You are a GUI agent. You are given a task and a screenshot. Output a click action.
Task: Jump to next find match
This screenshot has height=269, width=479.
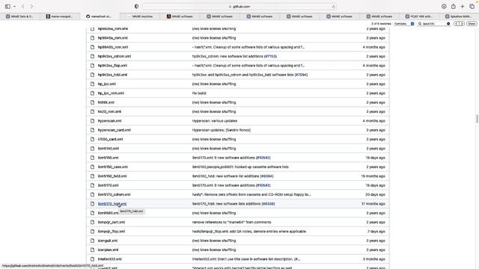pos(462,24)
